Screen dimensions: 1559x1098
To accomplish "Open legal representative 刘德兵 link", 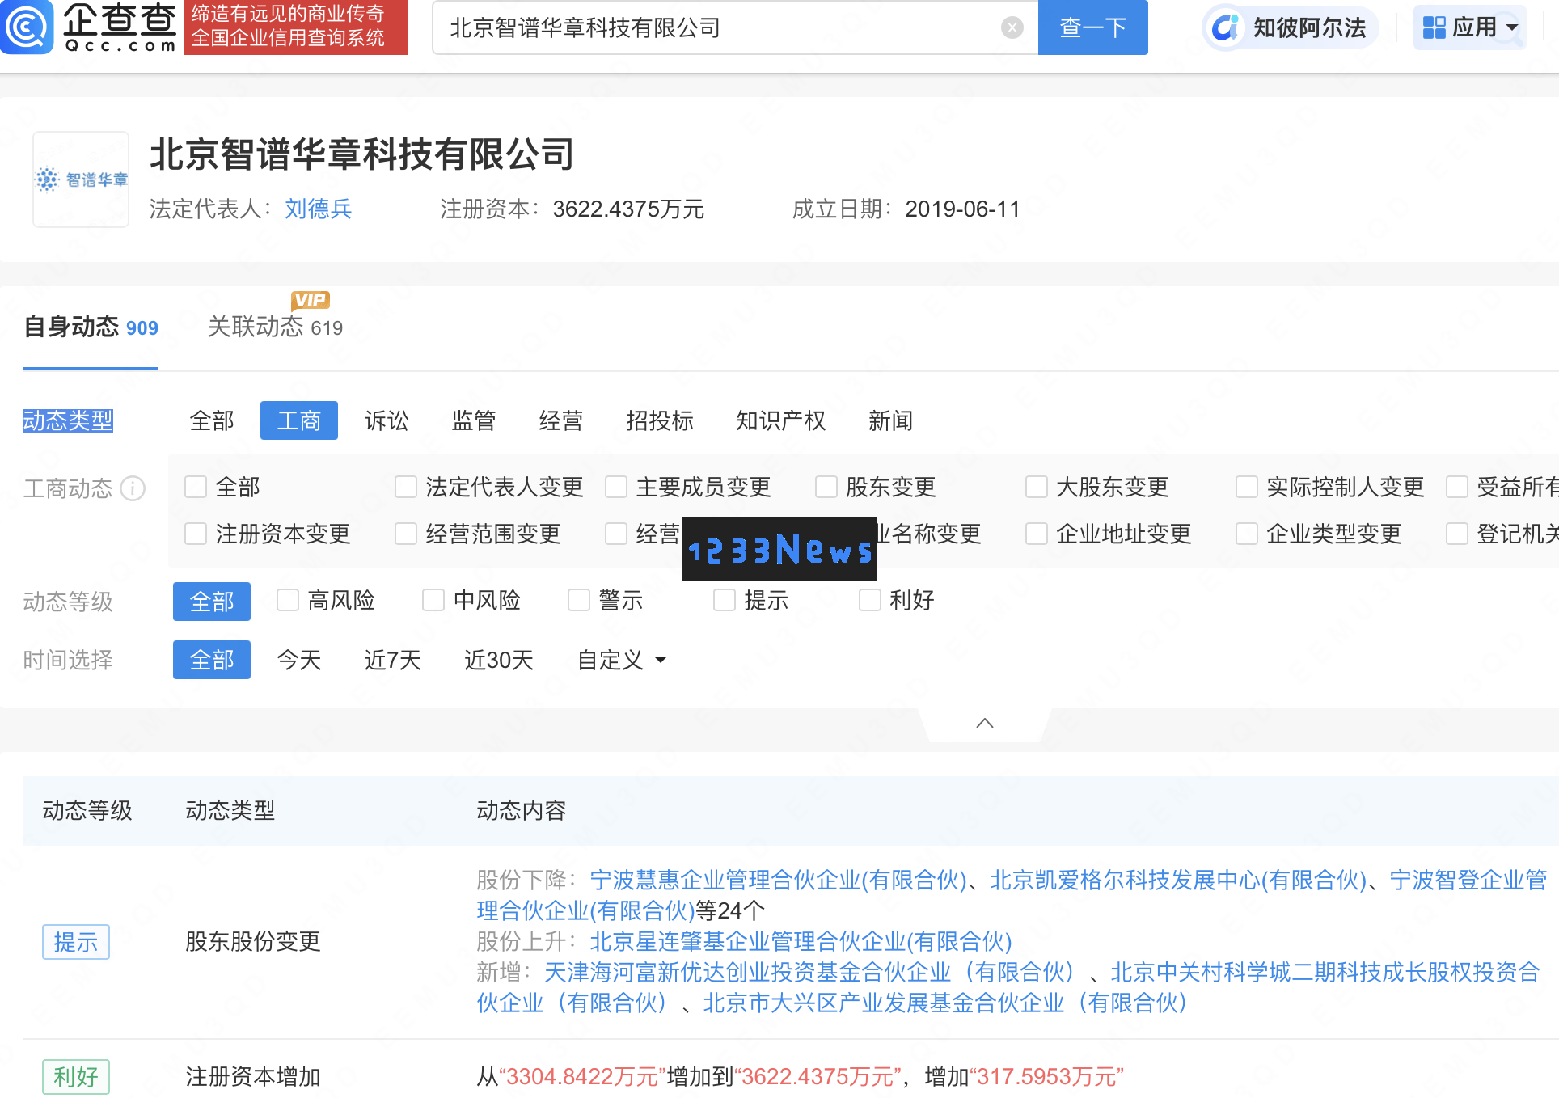I will pyautogui.click(x=319, y=209).
